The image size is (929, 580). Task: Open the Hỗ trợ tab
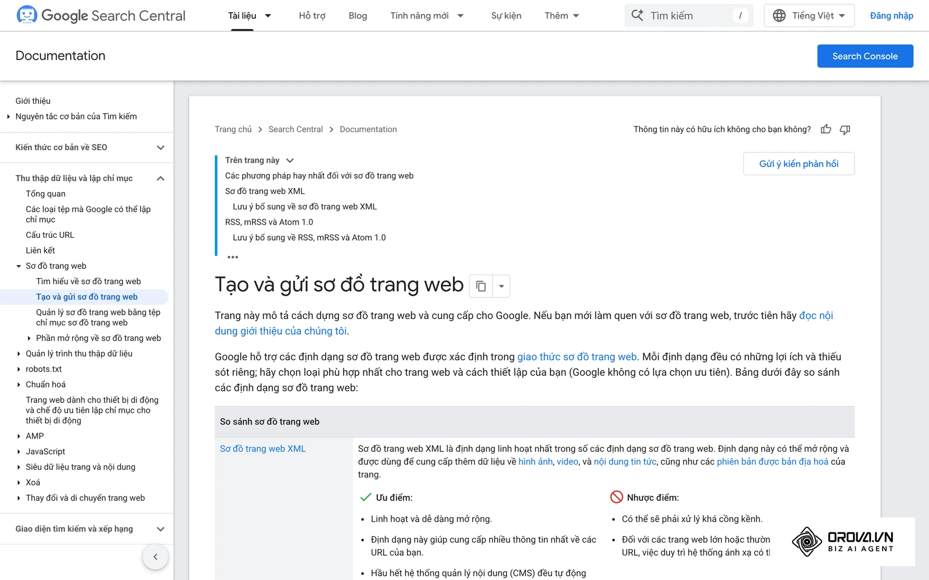[x=312, y=16]
